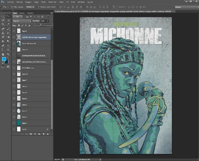The height and width of the screenshot is (161, 199).
Task: Link layers using the chain icon
Action: (22, 134)
